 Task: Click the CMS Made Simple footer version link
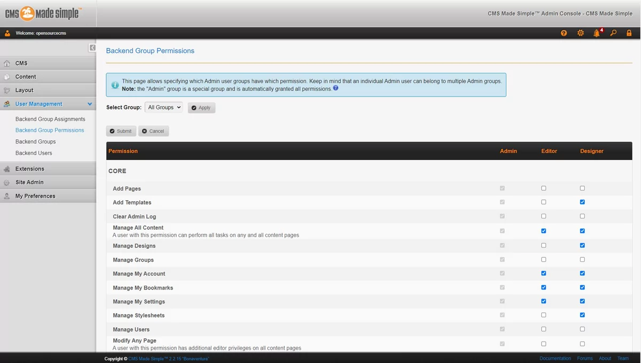[x=169, y=359]
